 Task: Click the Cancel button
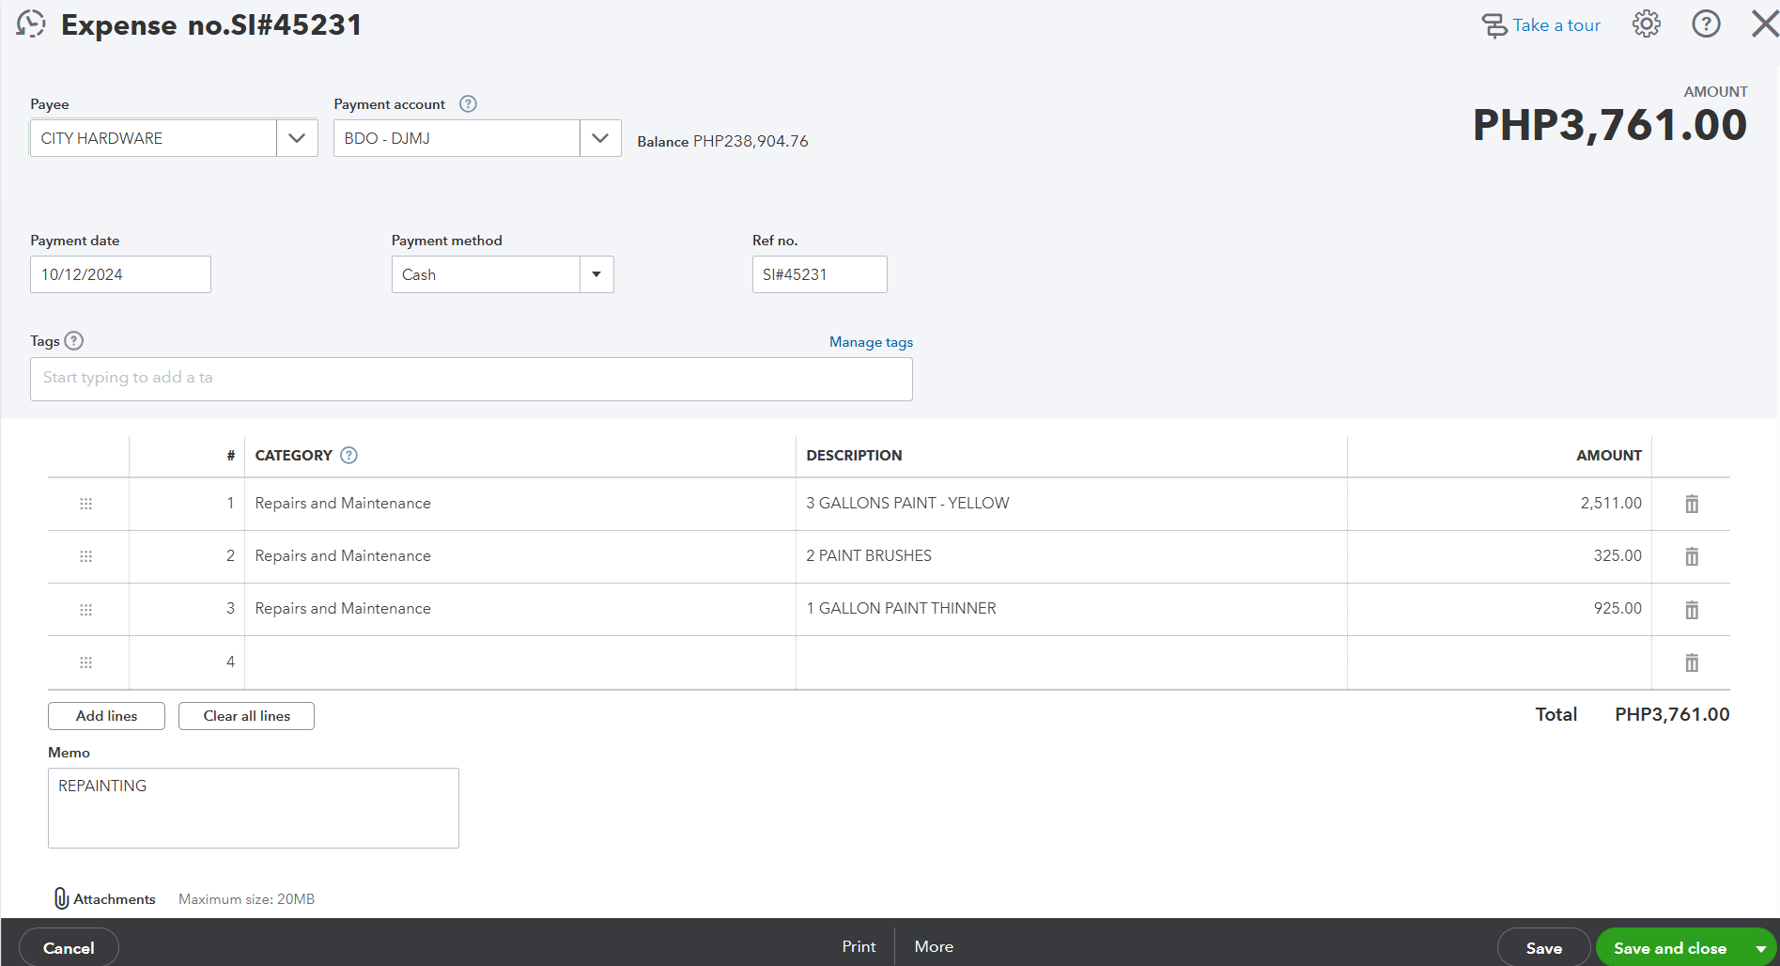coord(69,947)
